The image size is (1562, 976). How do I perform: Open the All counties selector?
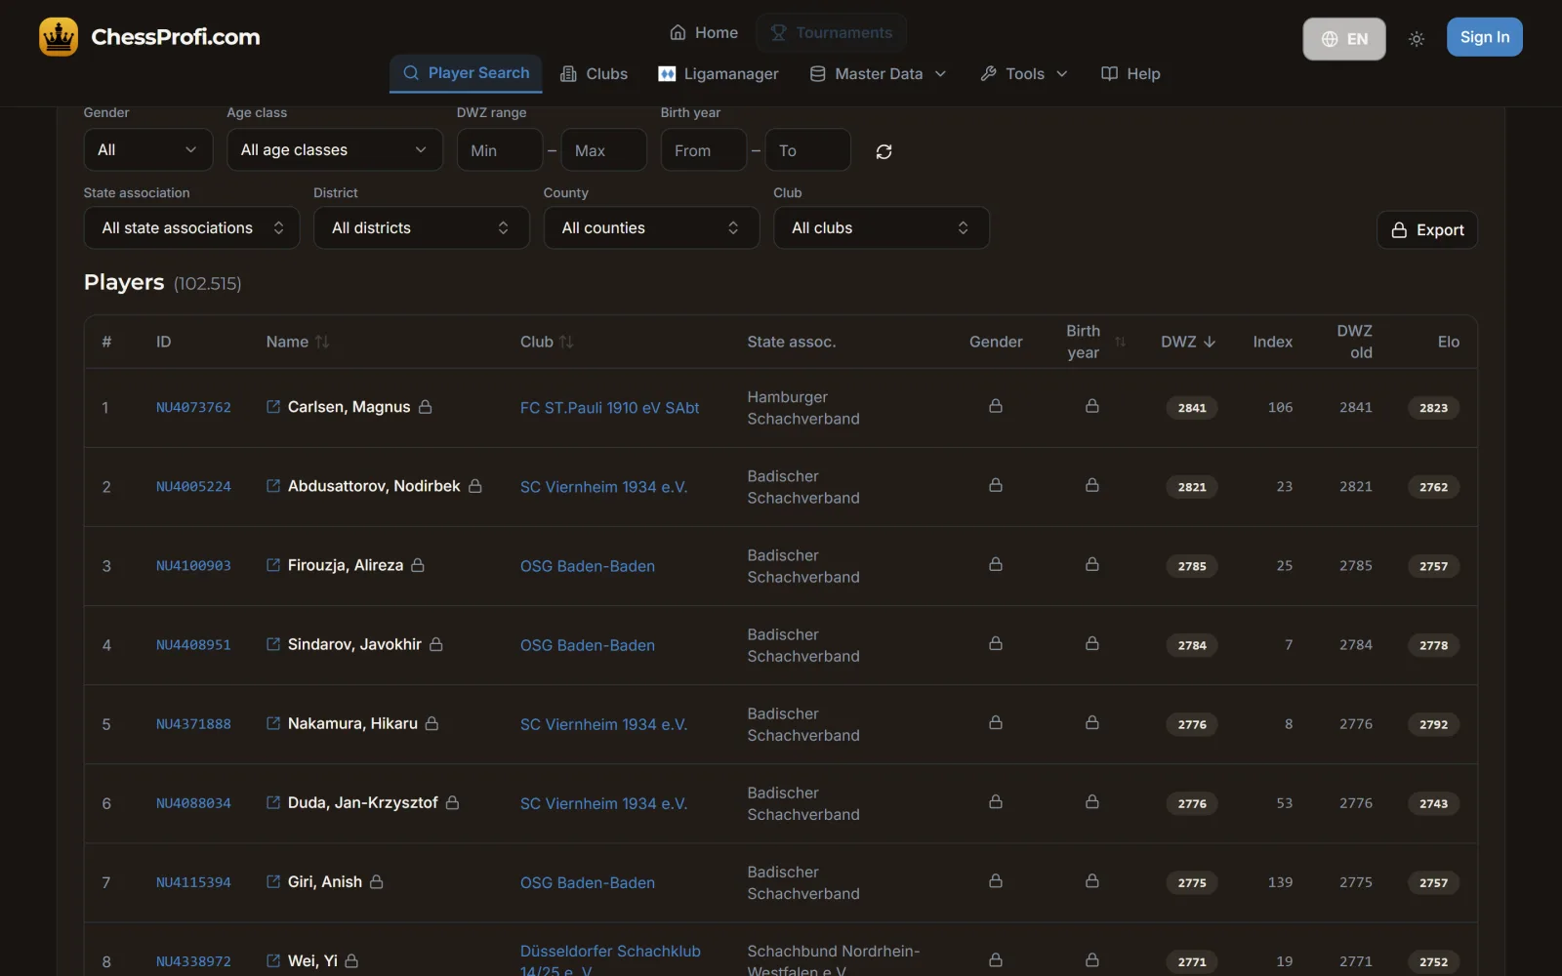[652, 227]
